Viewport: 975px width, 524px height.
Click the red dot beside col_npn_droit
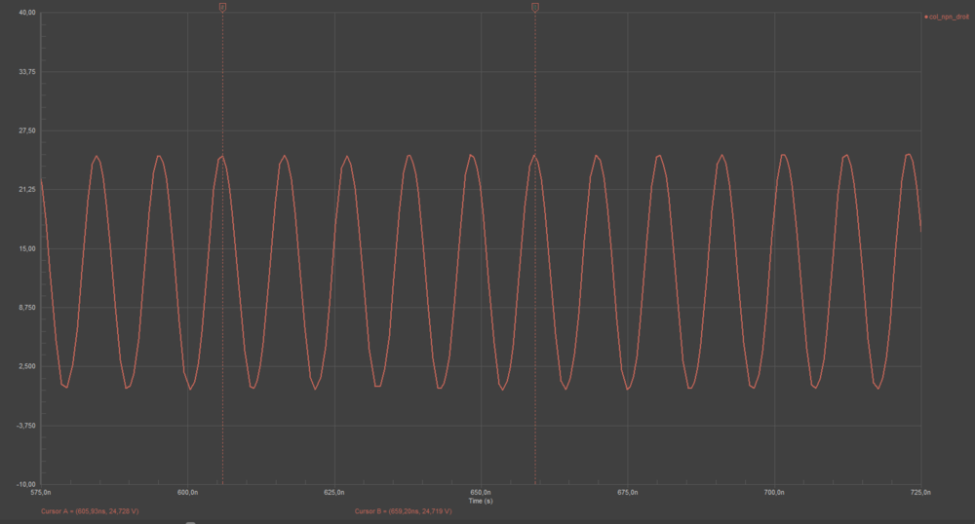[x=925, y=18]
